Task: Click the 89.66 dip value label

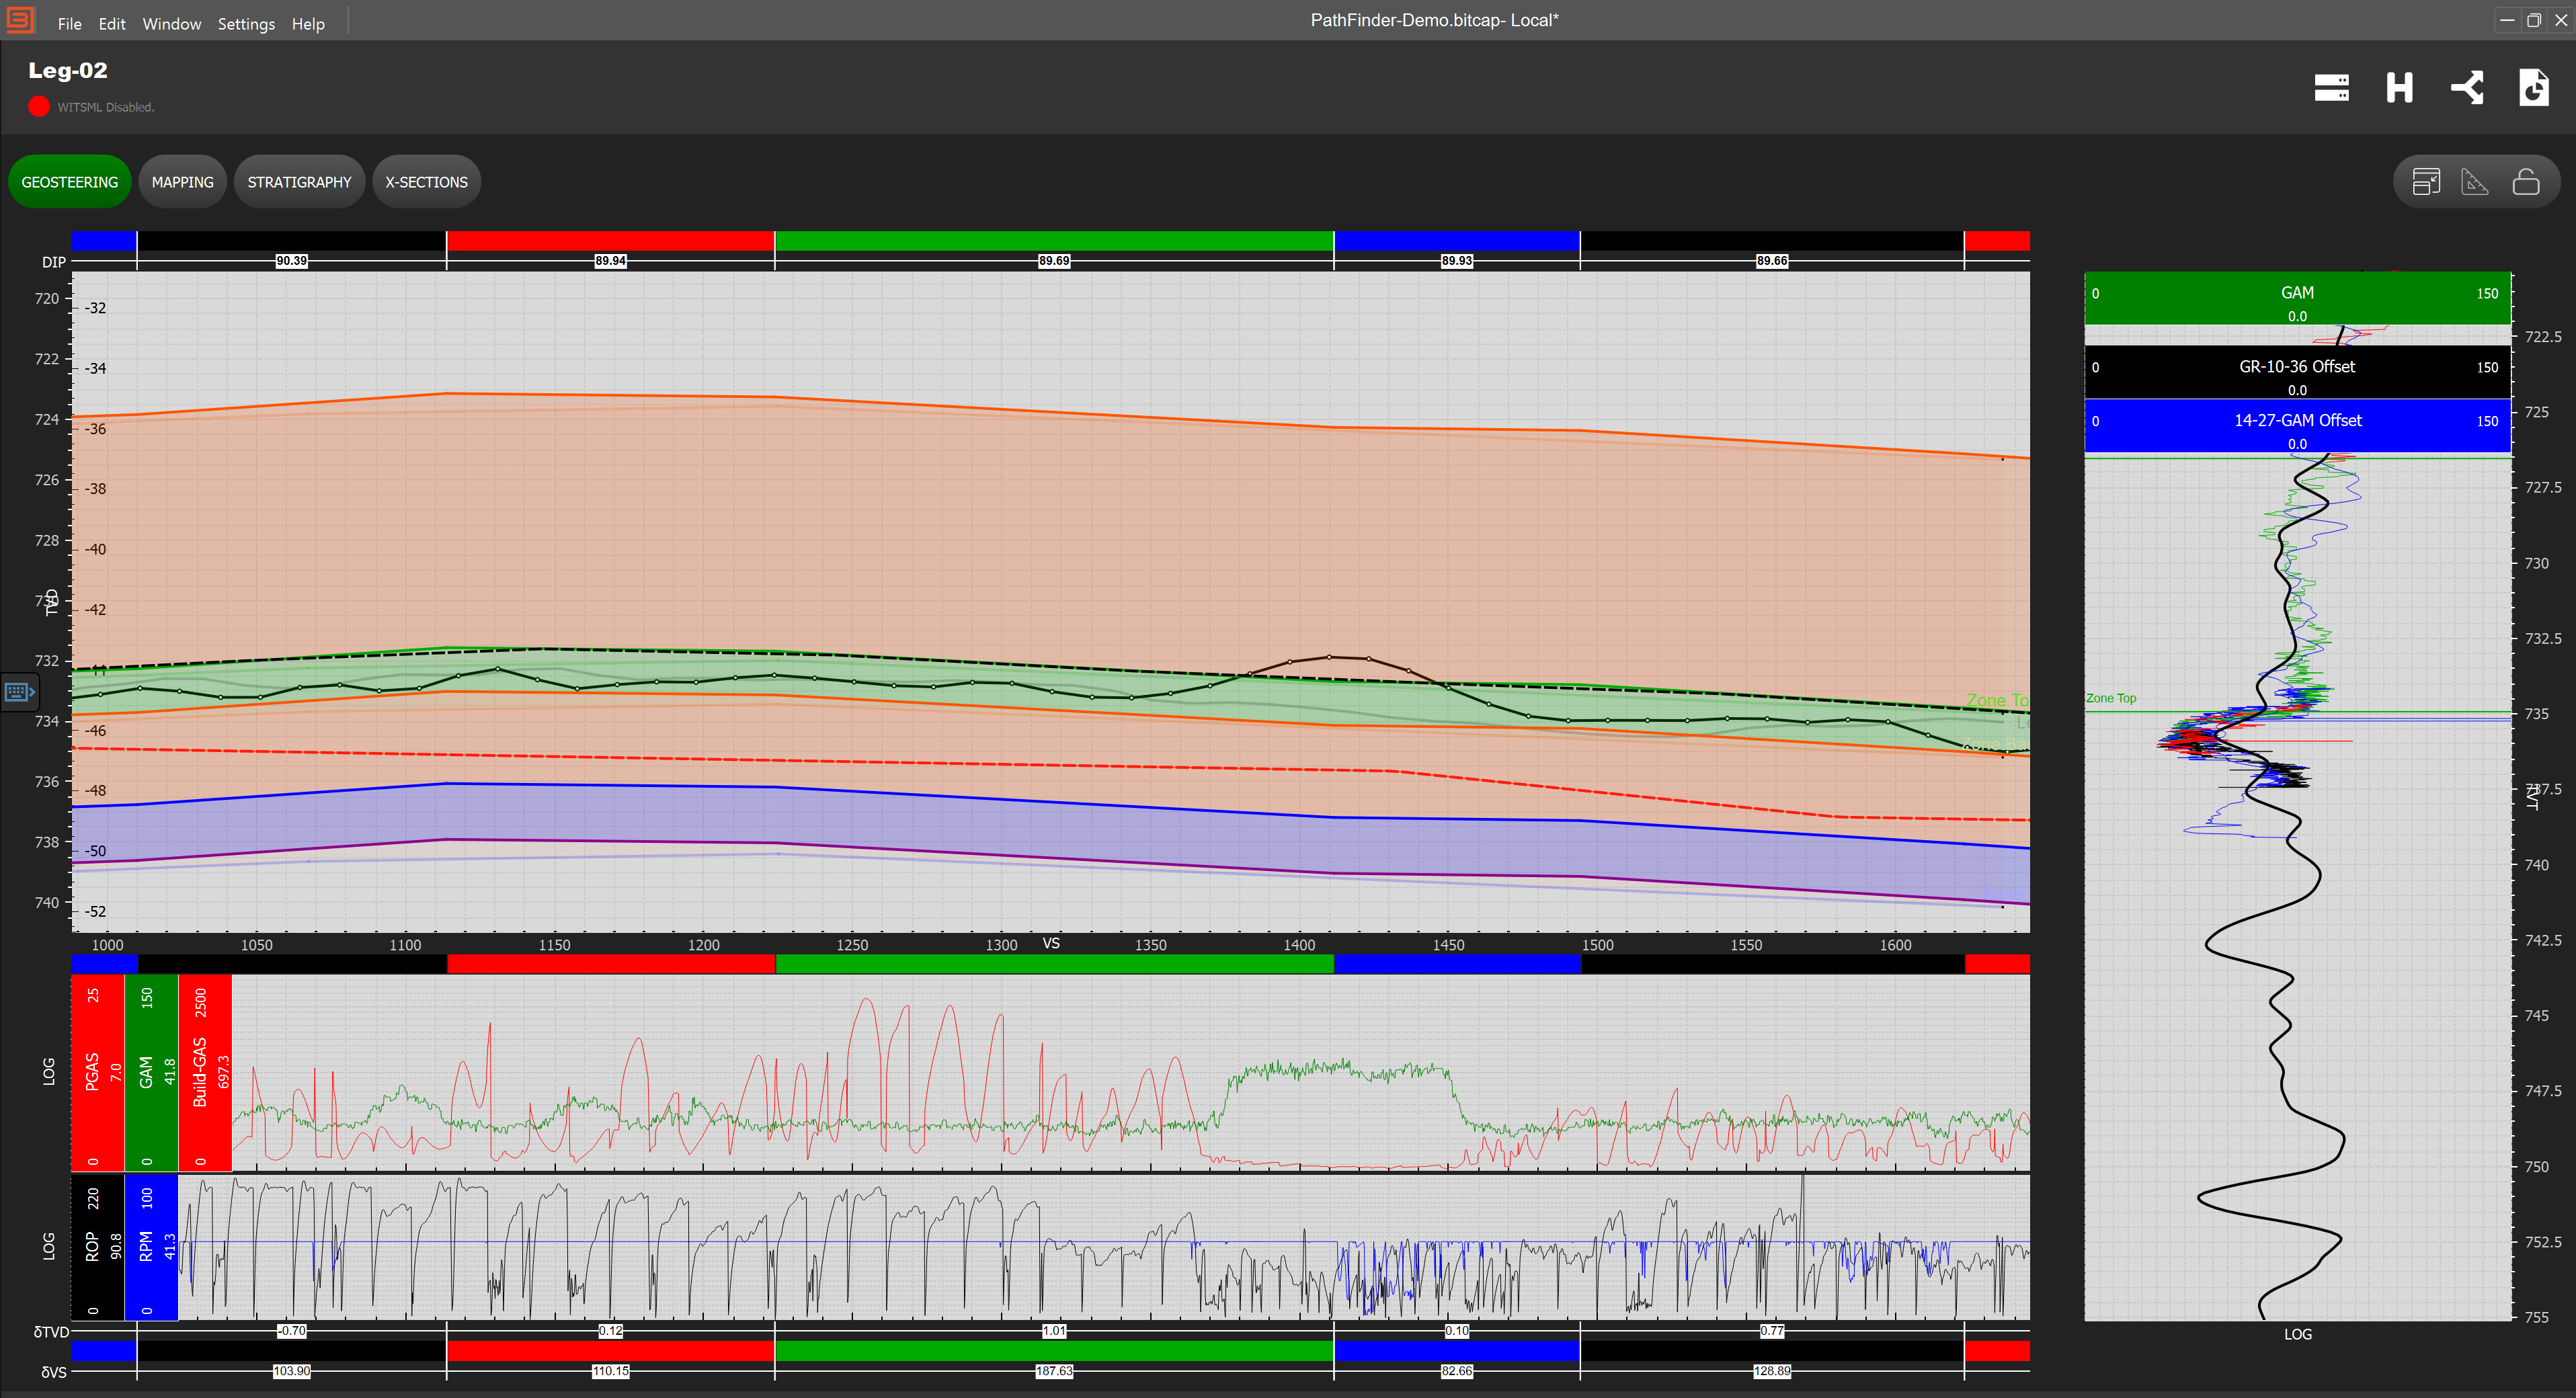Action: 1772,261
